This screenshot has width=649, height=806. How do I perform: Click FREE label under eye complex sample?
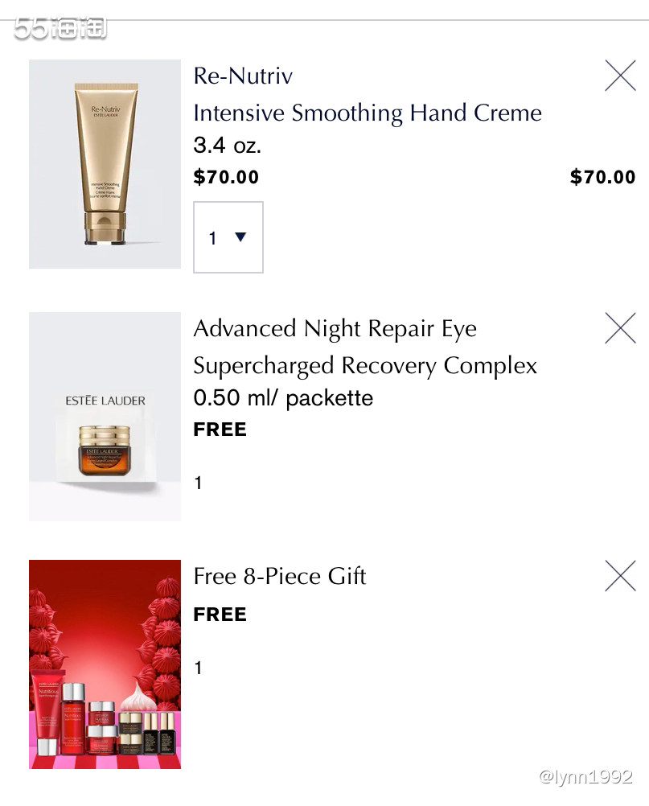click(220, 430)
